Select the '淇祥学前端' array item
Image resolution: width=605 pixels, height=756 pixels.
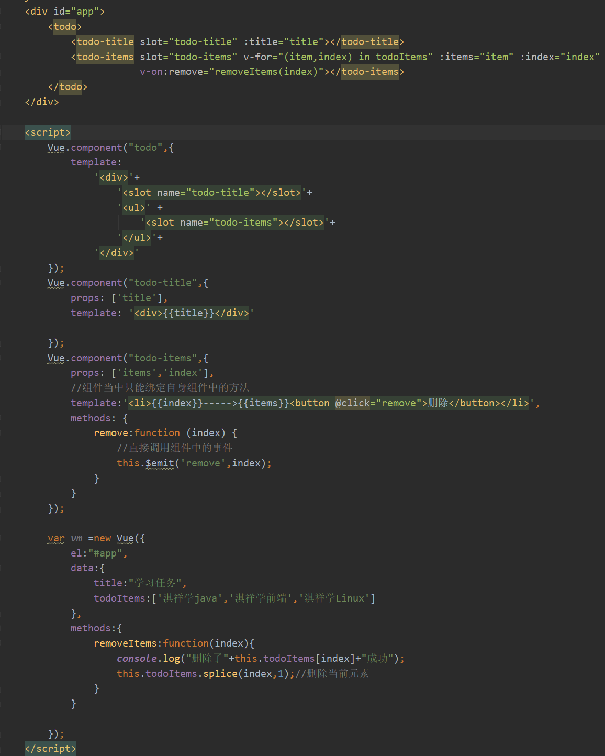[261, 598]
